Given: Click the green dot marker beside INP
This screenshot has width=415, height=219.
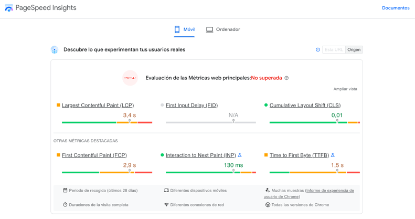Looking at the screenshot, I should click(162, 155).
